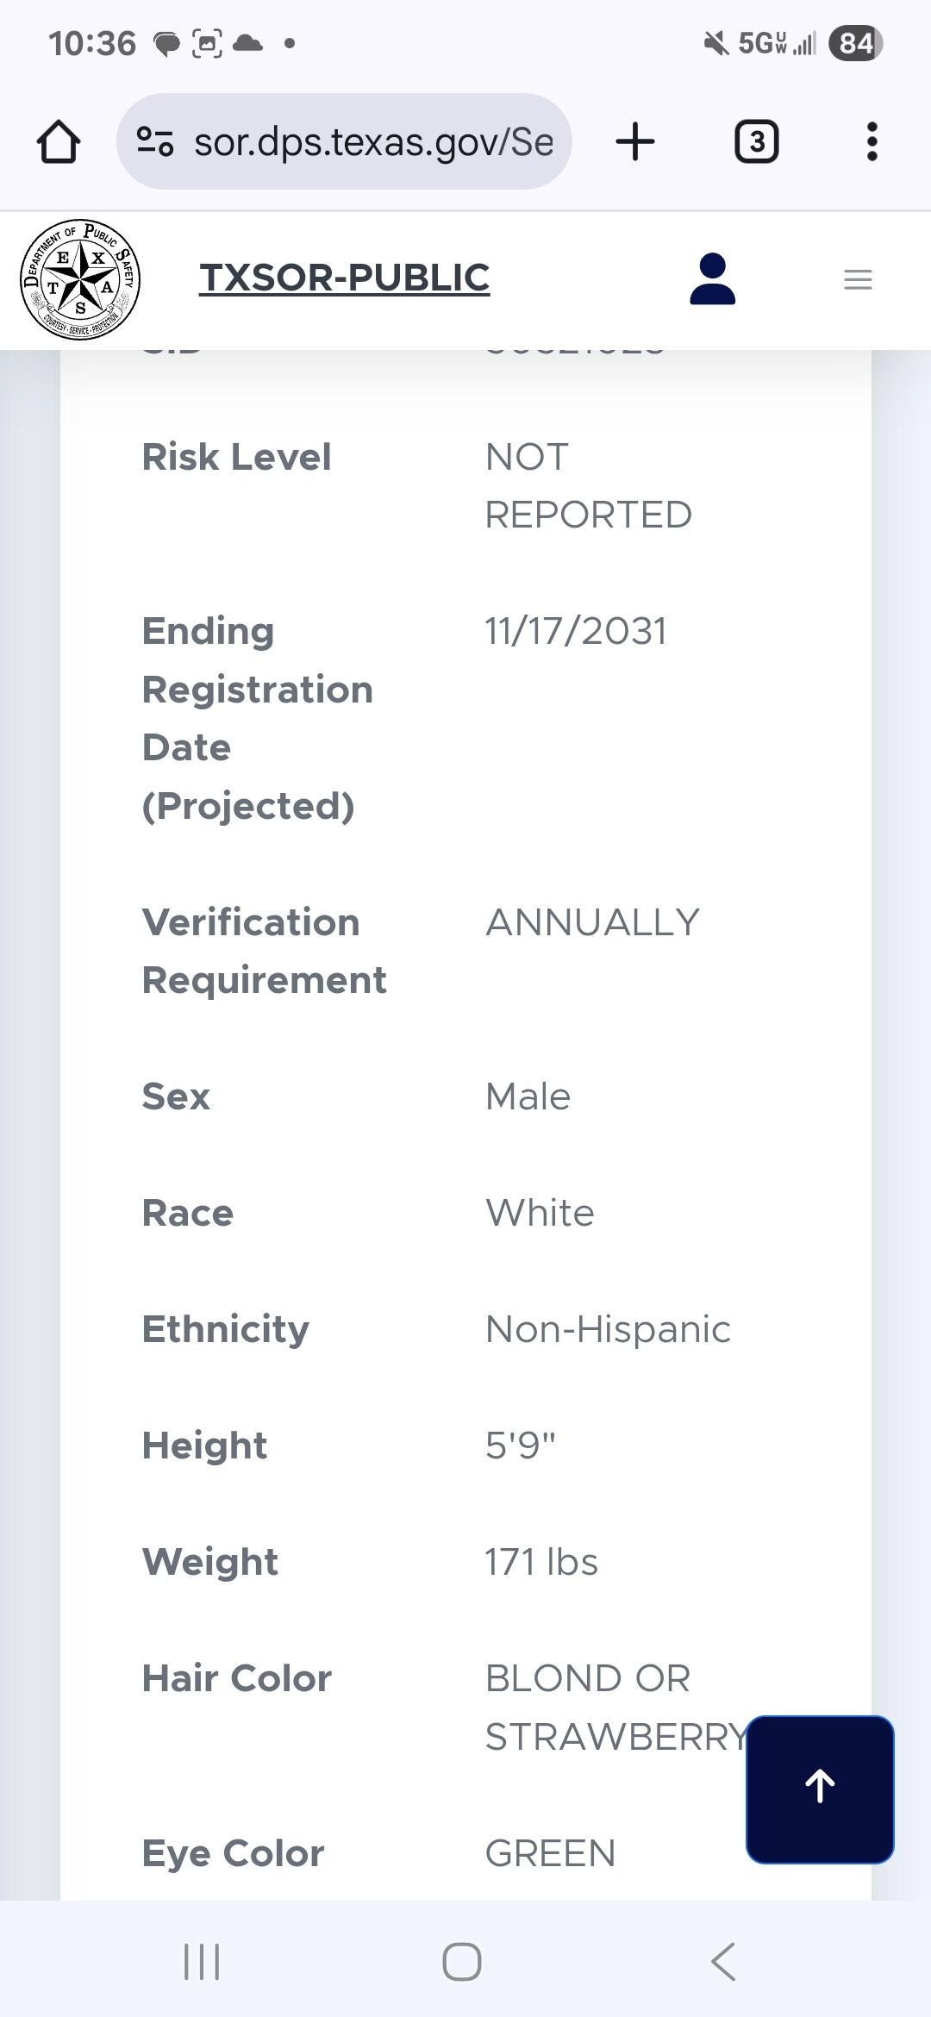
Task: Open the user account profile icon
Action: (713, 278)
